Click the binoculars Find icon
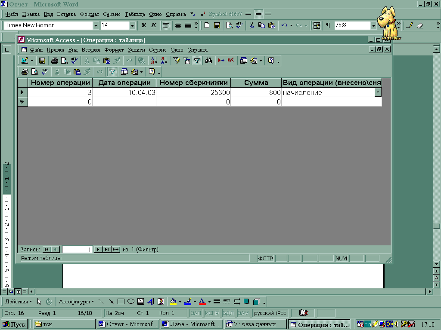The image size is (441, 330). coord(208,60)
